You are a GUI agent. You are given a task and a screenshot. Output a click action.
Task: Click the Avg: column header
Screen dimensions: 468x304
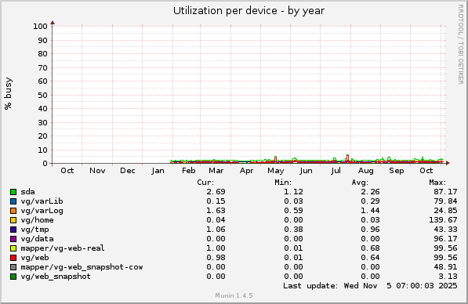360,183
